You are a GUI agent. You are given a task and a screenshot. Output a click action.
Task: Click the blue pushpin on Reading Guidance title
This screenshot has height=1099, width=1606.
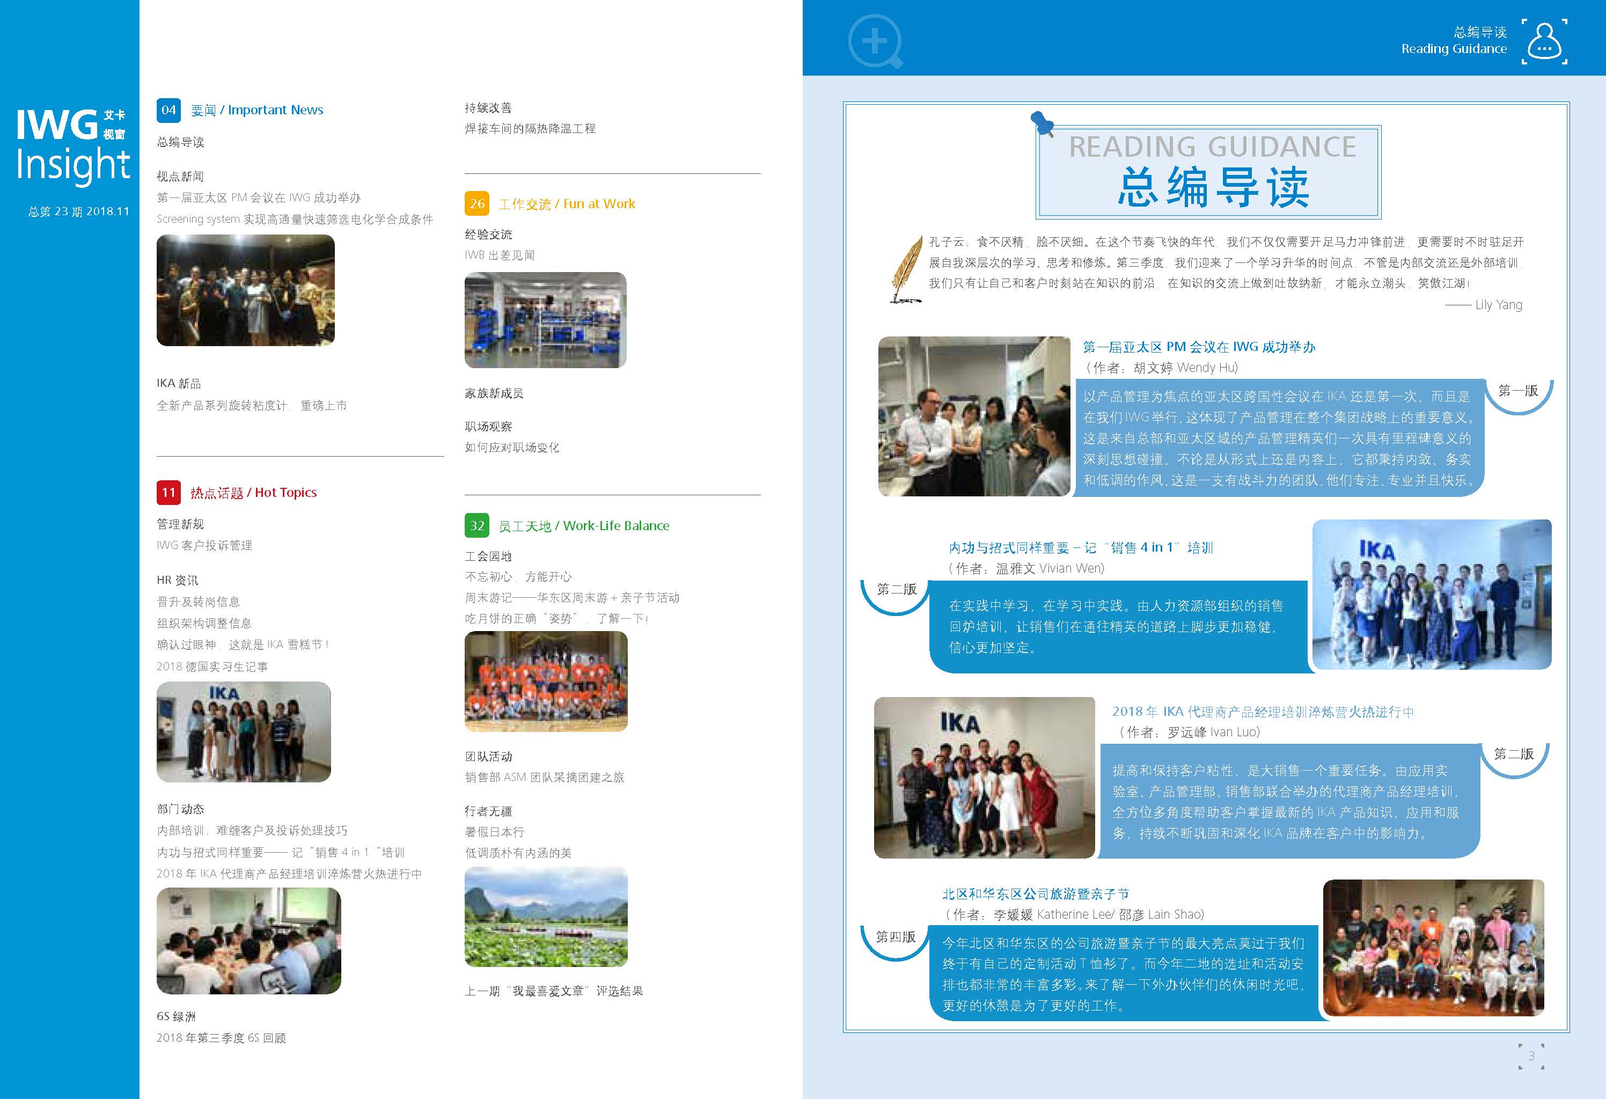pyautogui.click(x=1042, y=124)
